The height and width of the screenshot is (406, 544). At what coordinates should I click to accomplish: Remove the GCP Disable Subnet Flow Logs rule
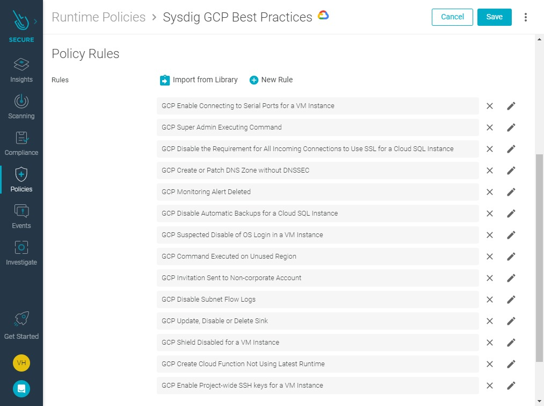click(x=490, y=300)
